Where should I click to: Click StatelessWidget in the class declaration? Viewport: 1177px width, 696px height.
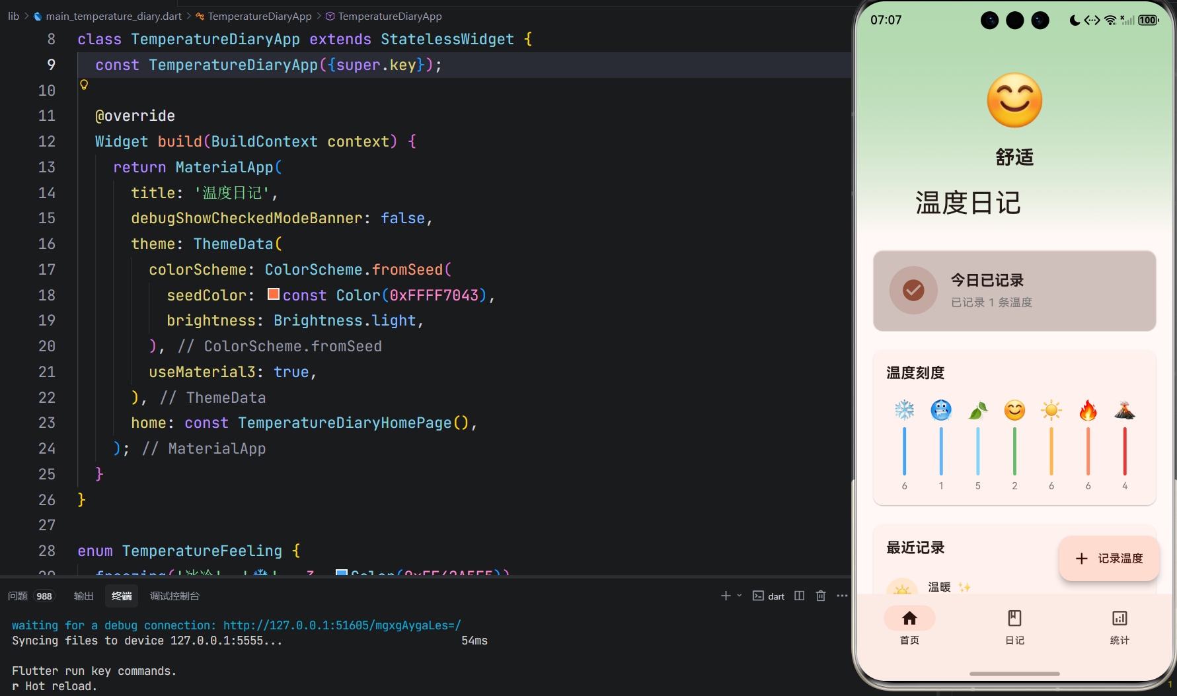pyautogui.click(x=447, y=39)
